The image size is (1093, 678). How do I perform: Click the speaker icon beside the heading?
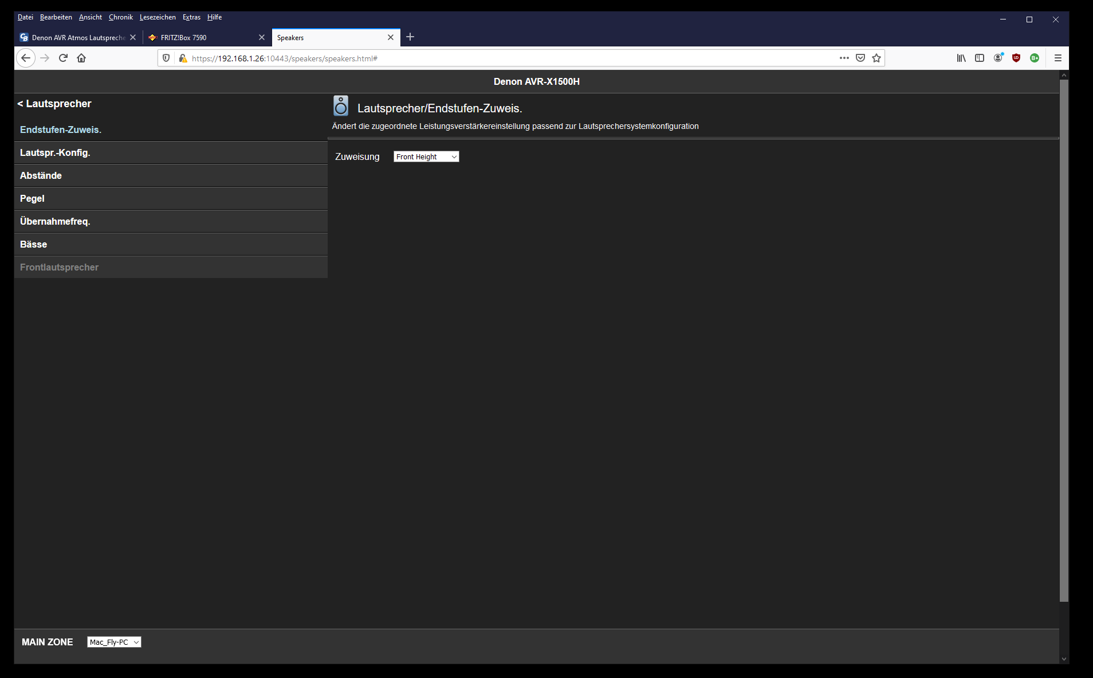(x=341, y=107)
